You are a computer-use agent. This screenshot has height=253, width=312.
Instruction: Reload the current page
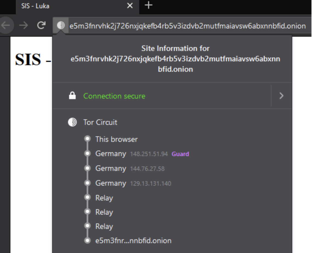[41, 25]
